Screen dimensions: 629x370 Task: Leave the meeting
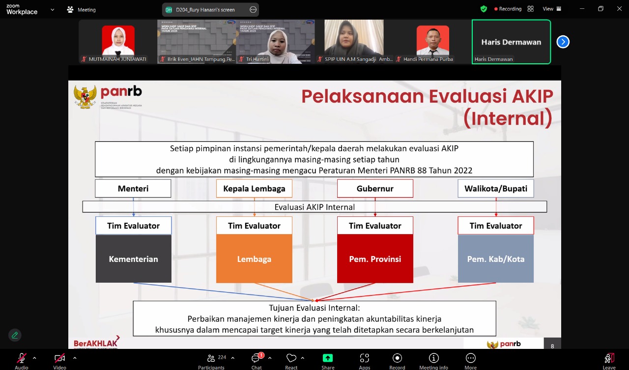click(x=609, y=360)
